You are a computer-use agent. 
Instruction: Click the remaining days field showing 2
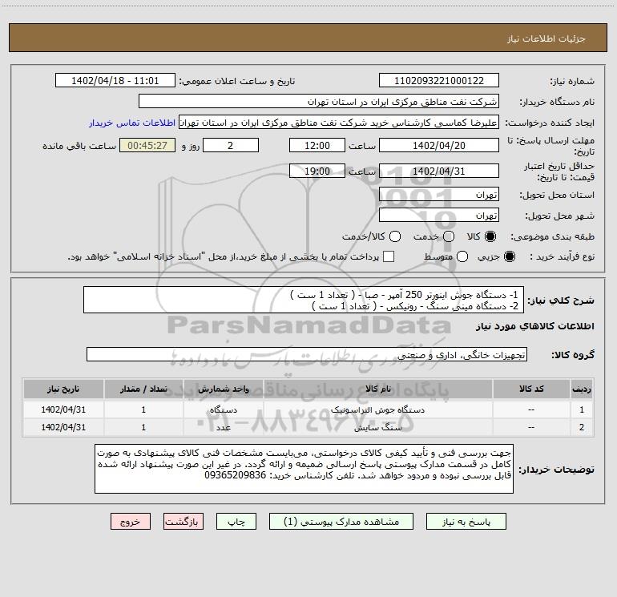231,146
